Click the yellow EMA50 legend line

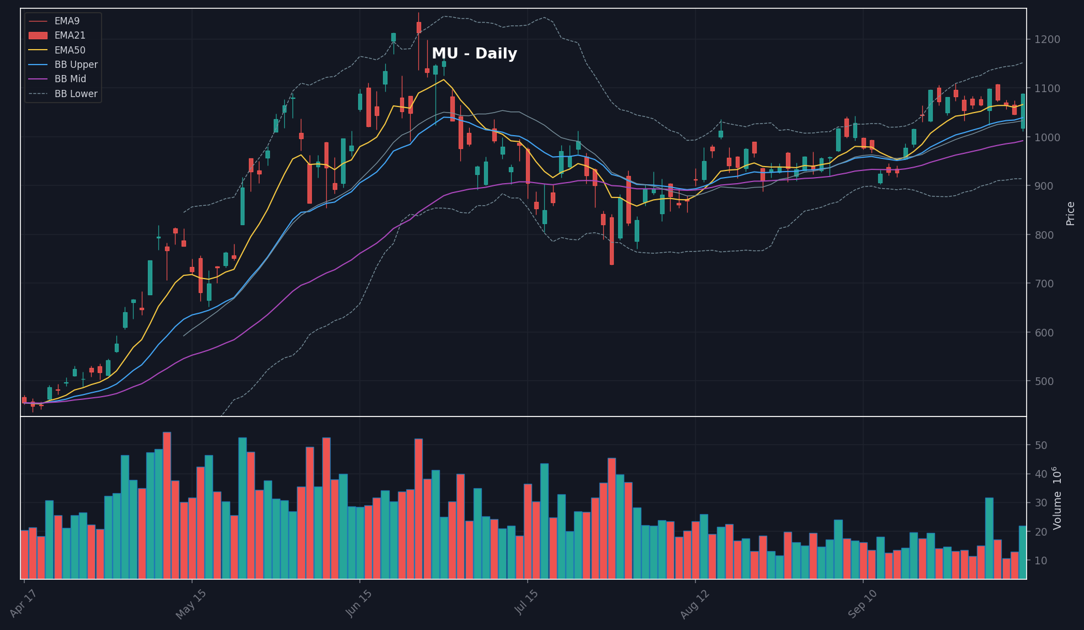pos(38,50)
